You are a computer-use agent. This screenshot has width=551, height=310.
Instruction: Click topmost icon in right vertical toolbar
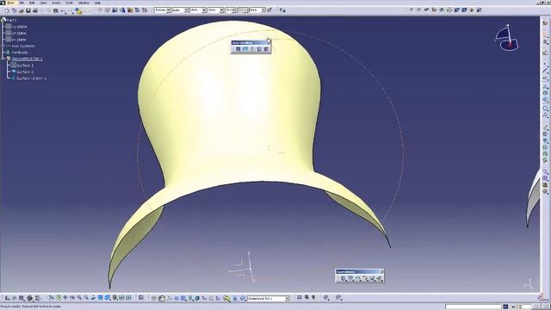click(x=545, y=23)
